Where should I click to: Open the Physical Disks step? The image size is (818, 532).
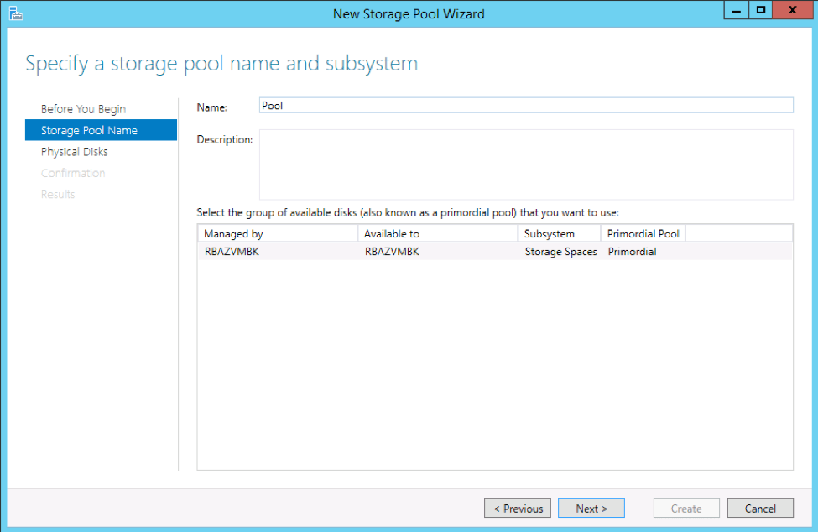(x=75, y=151)
